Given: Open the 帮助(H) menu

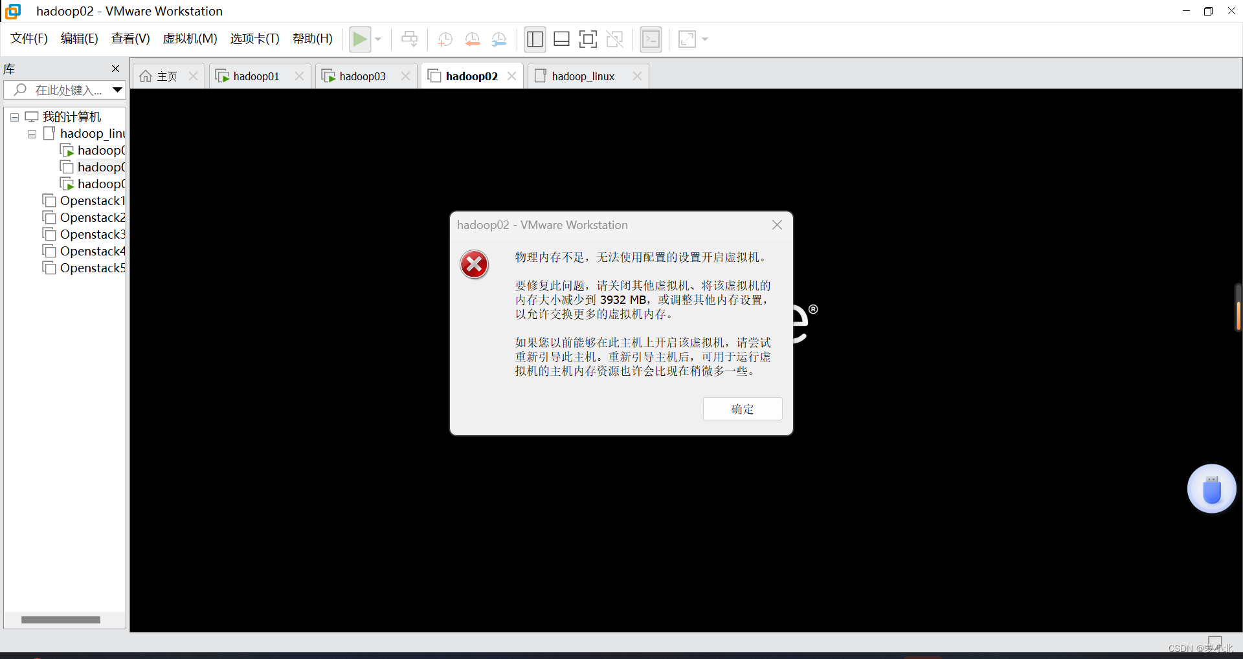Looking at the screenshot, I should coord(313,39).
